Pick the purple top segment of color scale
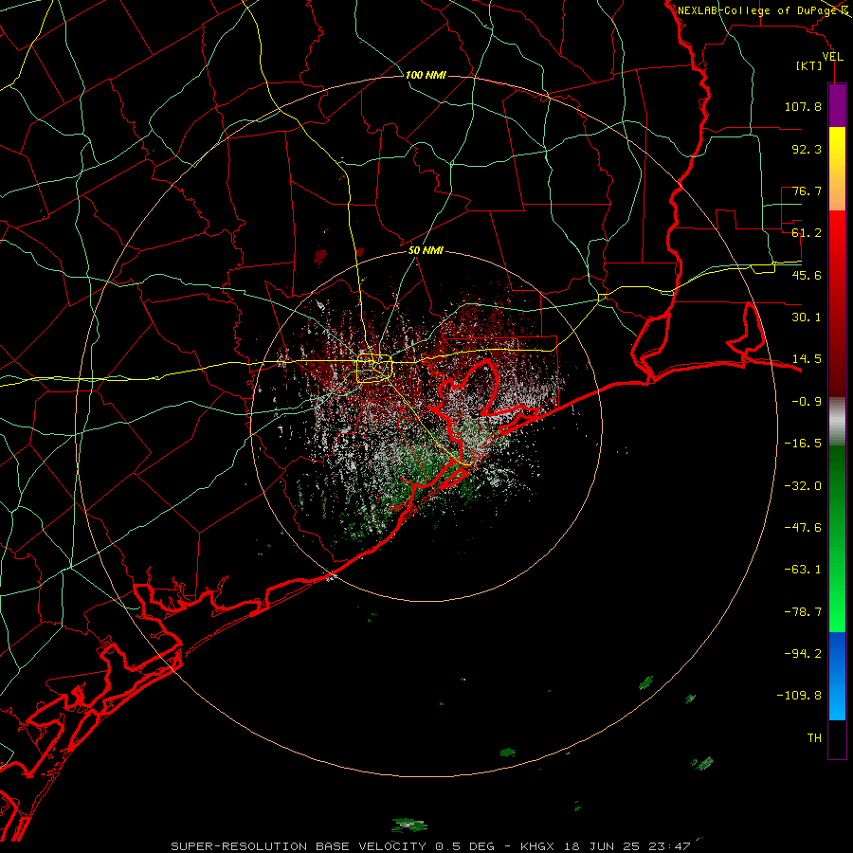 pyautogui.click(x=837, y=105)
